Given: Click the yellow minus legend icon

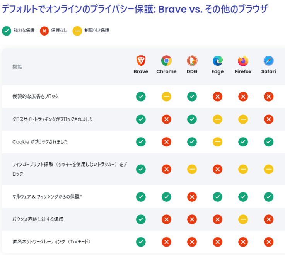Looking at the screenshot, I should click(77, 31).
